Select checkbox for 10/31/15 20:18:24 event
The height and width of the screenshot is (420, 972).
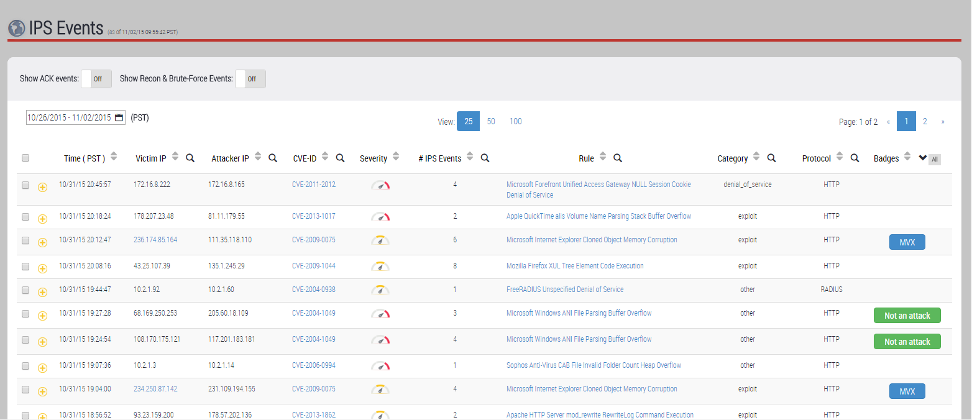[x=25, y=217]
